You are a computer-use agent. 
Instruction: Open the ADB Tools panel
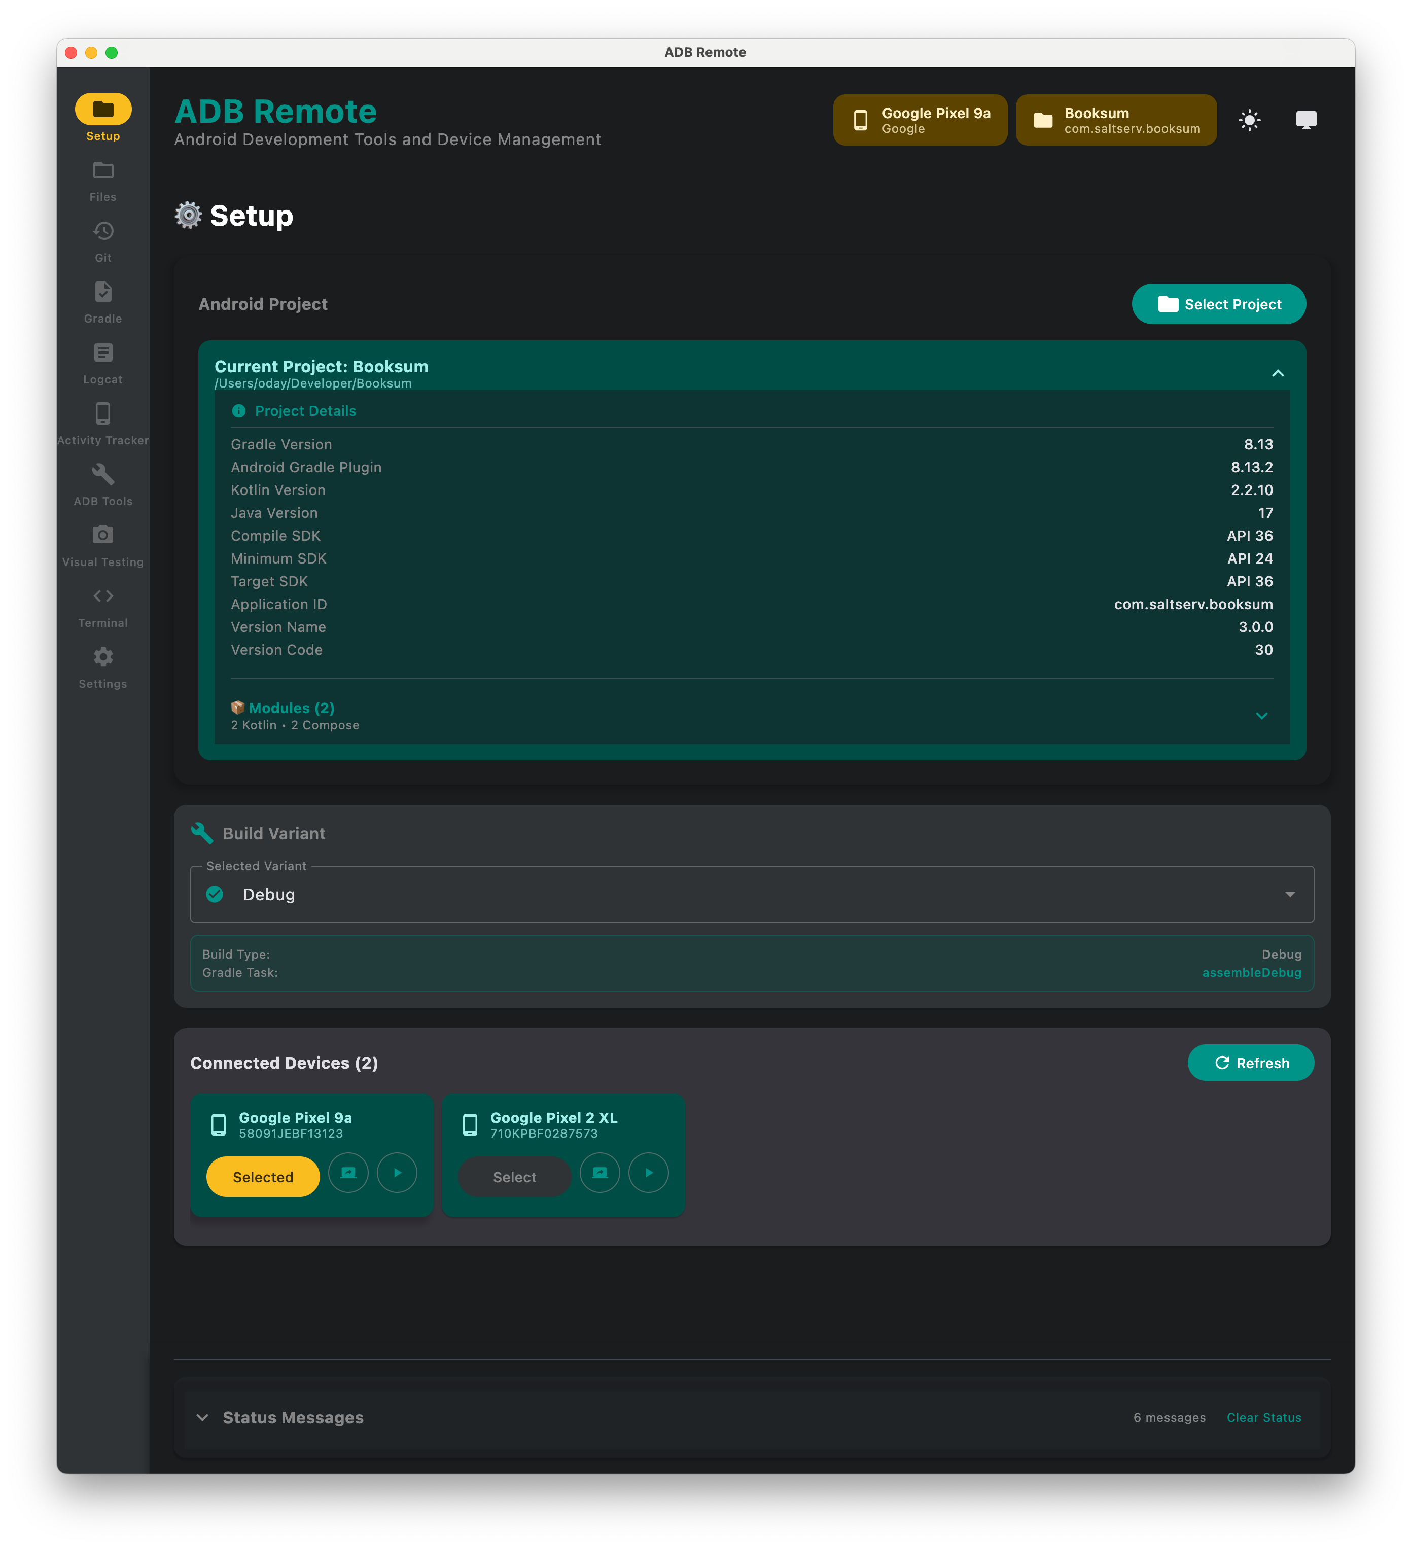click(102, 484)
